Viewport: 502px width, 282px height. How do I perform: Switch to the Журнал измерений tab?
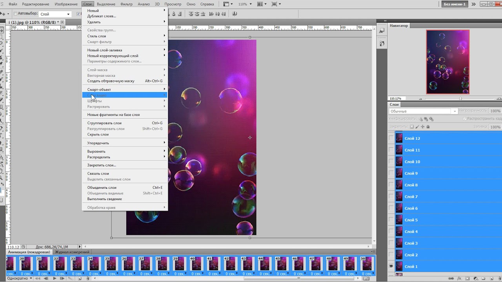pos(72,252)
